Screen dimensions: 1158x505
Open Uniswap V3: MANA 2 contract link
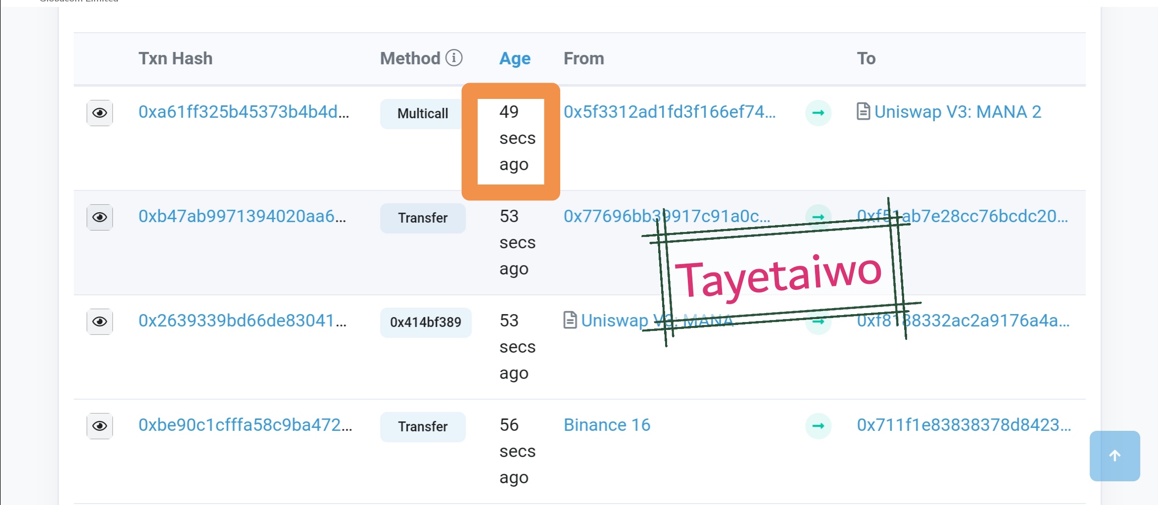point(958,112)
